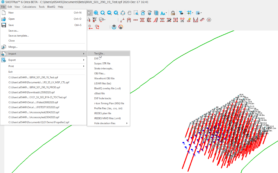Expand the Export submenu
This screenshot has width=278, height=173.
pos(43,60)
